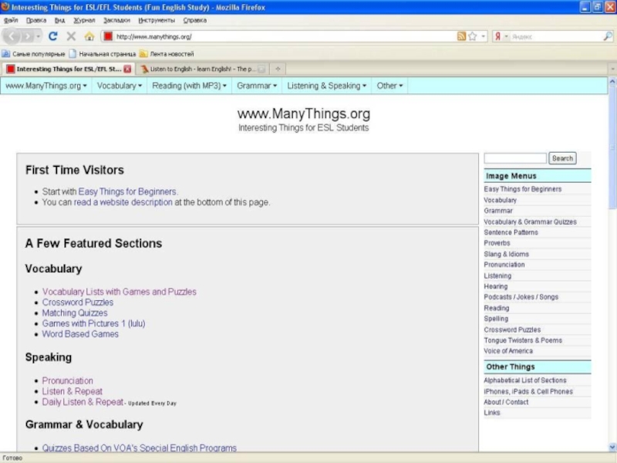The image size is (617, 463).
Task: Open read a website description link
Action: coord(123,202)
